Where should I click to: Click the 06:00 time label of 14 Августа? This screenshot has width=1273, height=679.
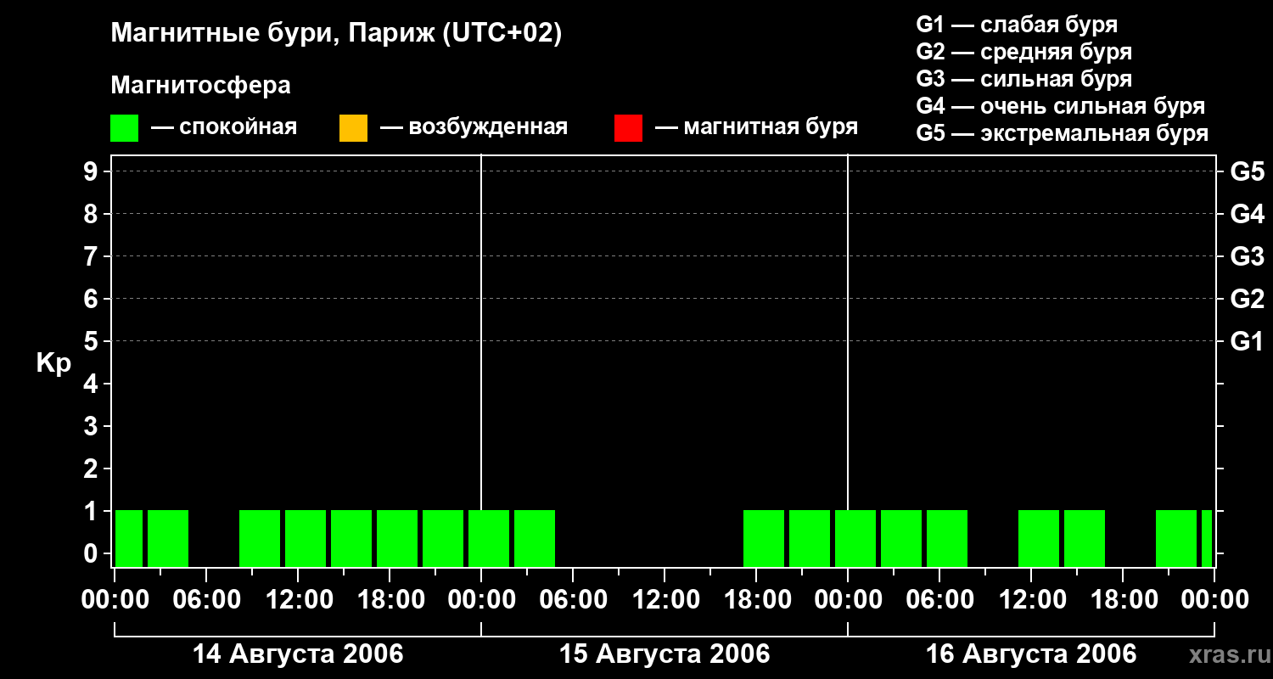coord(206,600)
